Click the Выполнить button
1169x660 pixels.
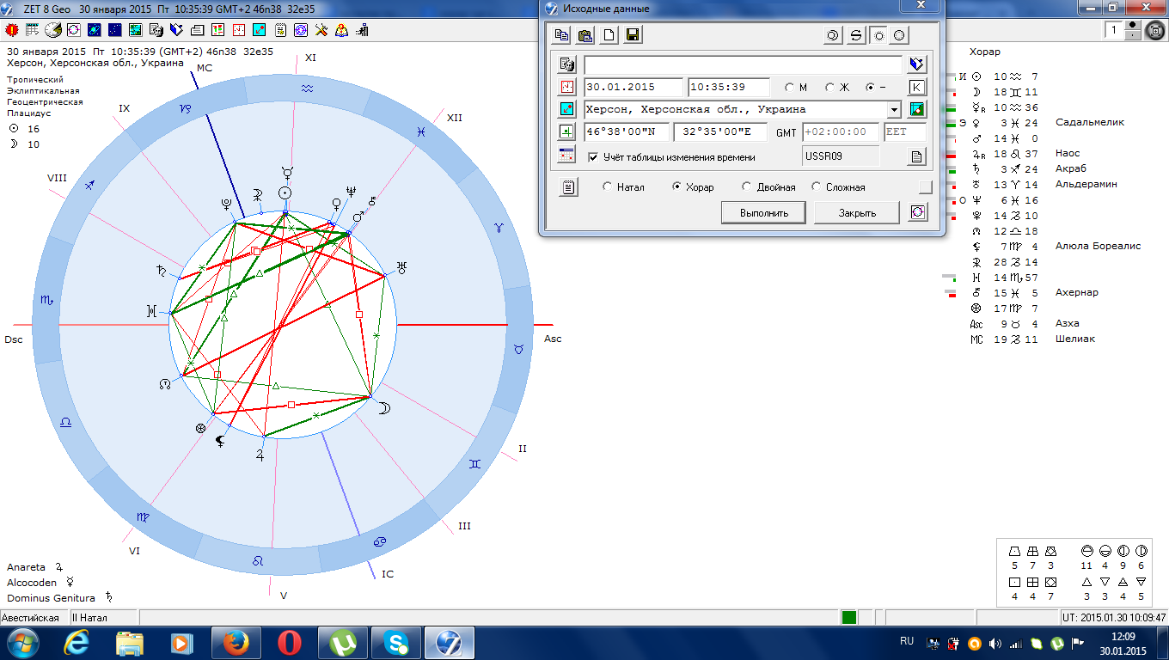click(764, 212)
